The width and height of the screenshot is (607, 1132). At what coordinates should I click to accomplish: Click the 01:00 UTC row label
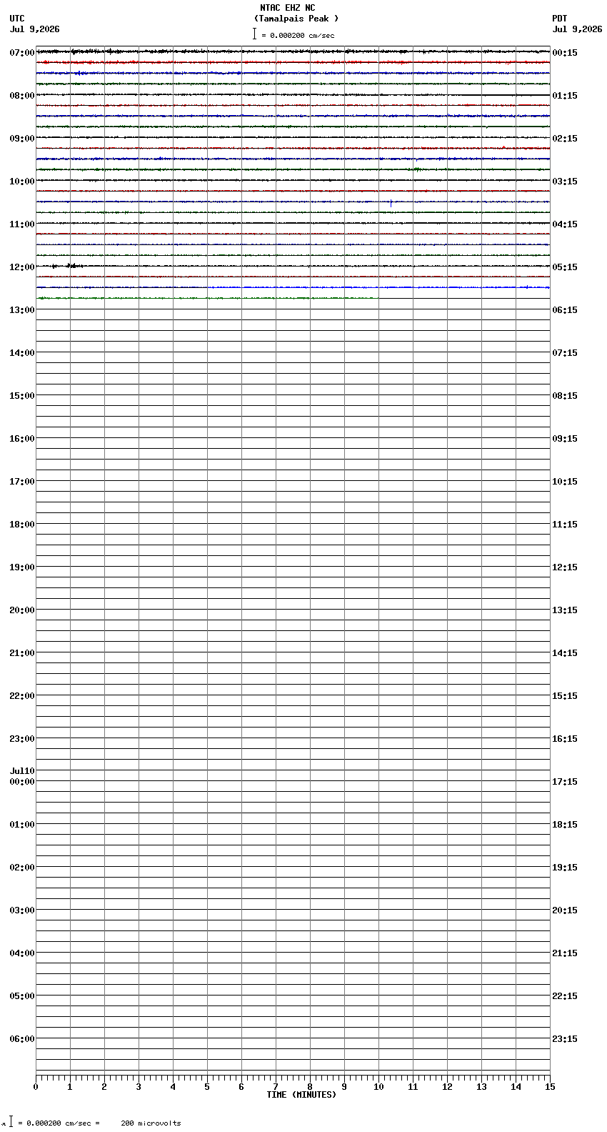point(22,825)
